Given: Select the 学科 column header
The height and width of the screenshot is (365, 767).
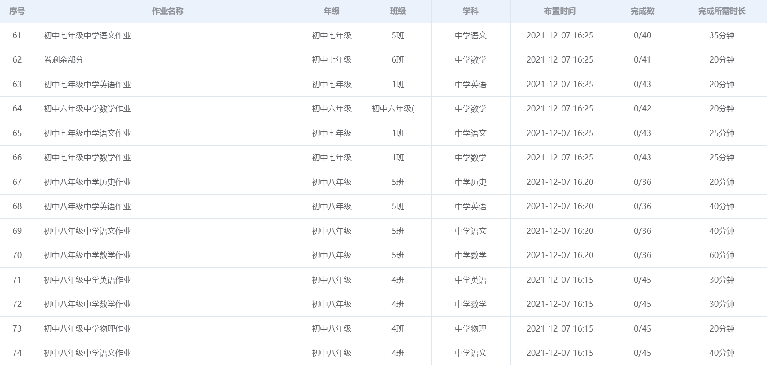Looking at the screenshot, I should pos(470,11).
